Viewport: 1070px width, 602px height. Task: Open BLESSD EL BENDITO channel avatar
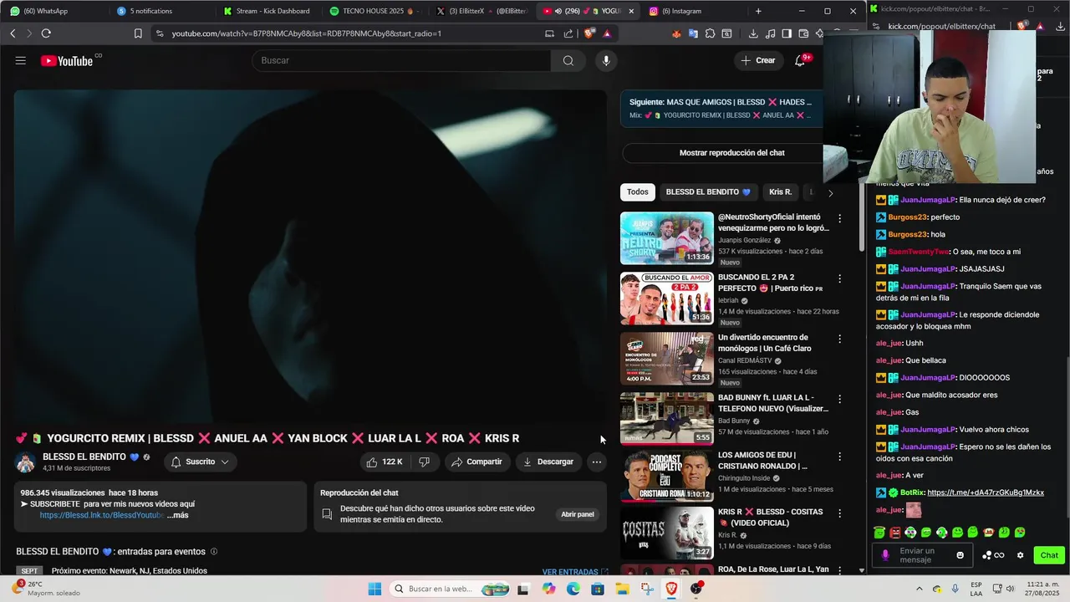point(26,462)
